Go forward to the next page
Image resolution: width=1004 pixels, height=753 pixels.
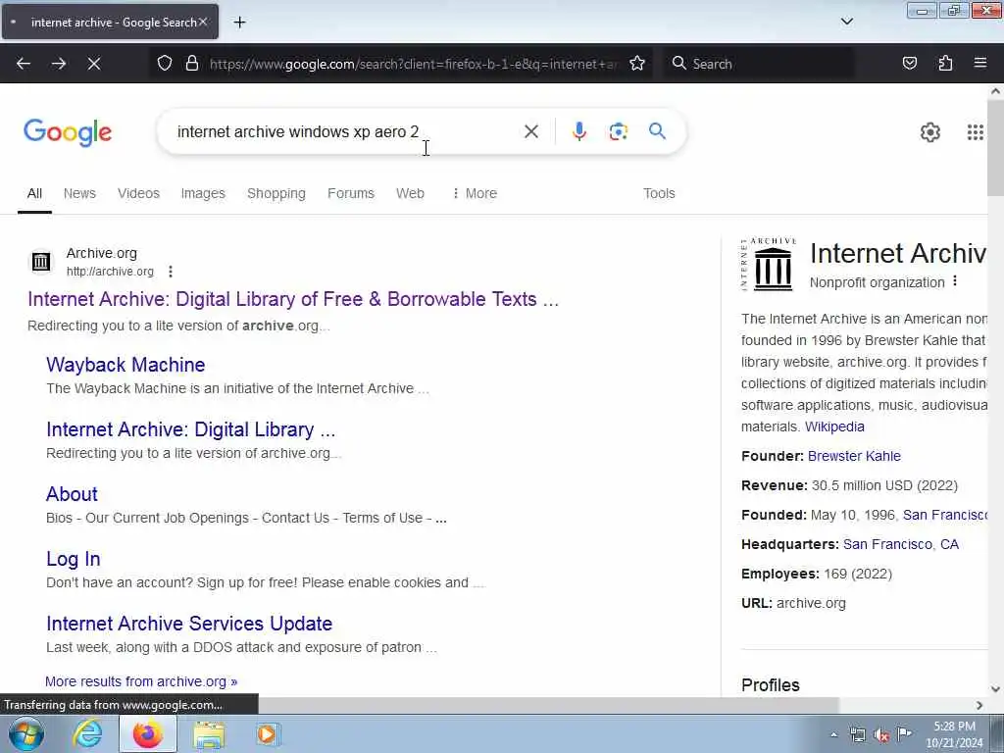click(58, 64)
